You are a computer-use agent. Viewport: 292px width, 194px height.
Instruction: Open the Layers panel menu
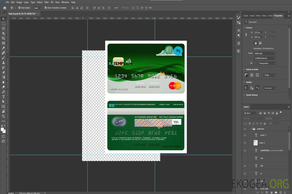click(289, 107)
